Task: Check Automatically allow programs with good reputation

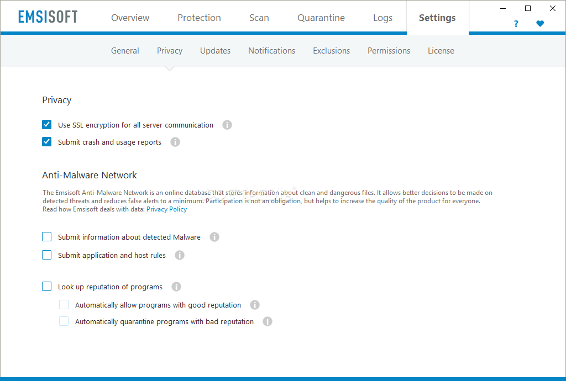Action: pyautogui.click(x=64, y=305)
